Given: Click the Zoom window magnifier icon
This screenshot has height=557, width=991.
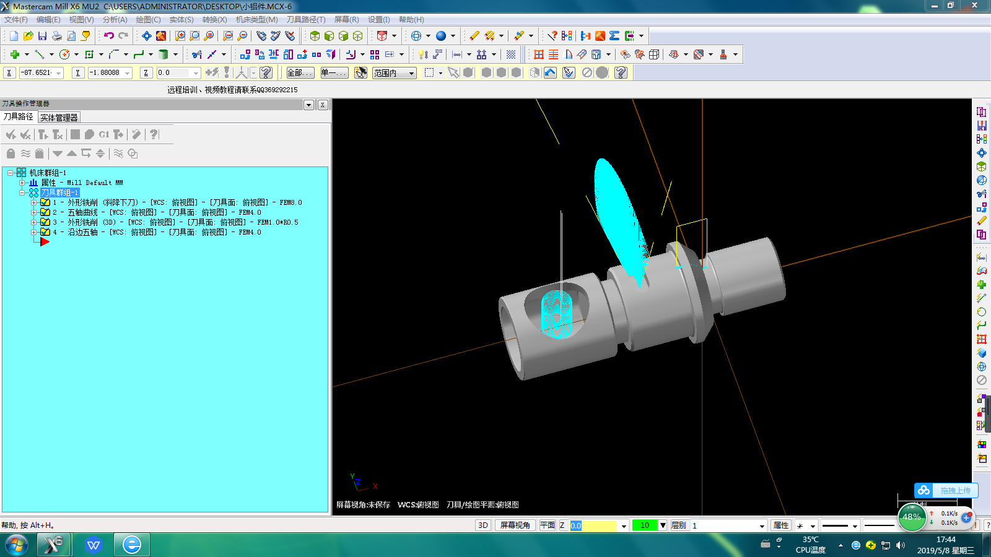Looking at the screenshot, I should (x=180, y=36).
